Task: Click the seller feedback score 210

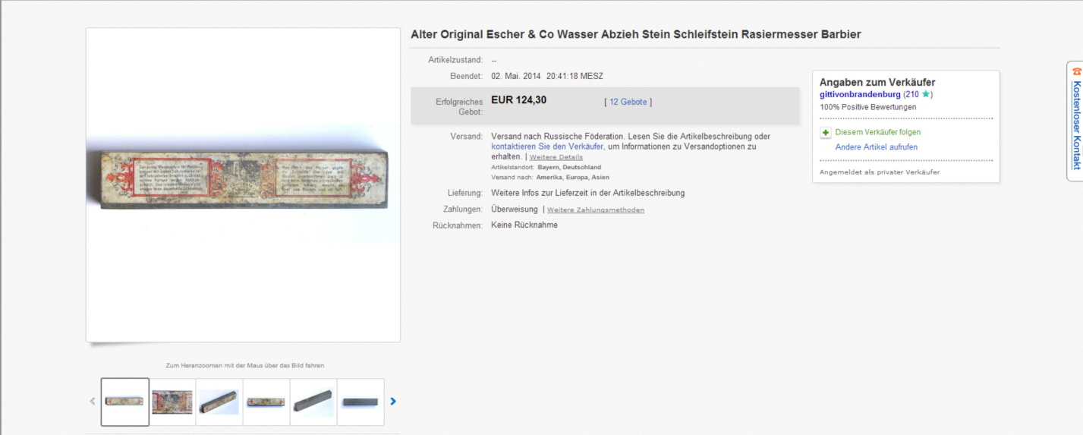Action: (x=911, y=94)
